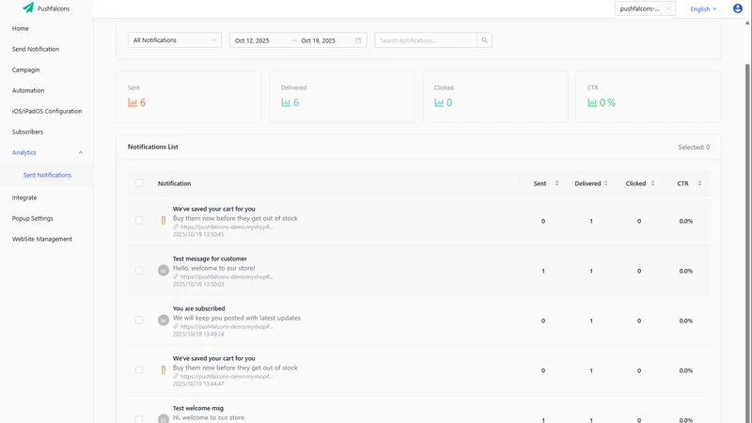Image resolution: width=752 pixels, height=423 pixels.
Task: Check the 'You are subscribed' row checkbox
Action: 139,320
